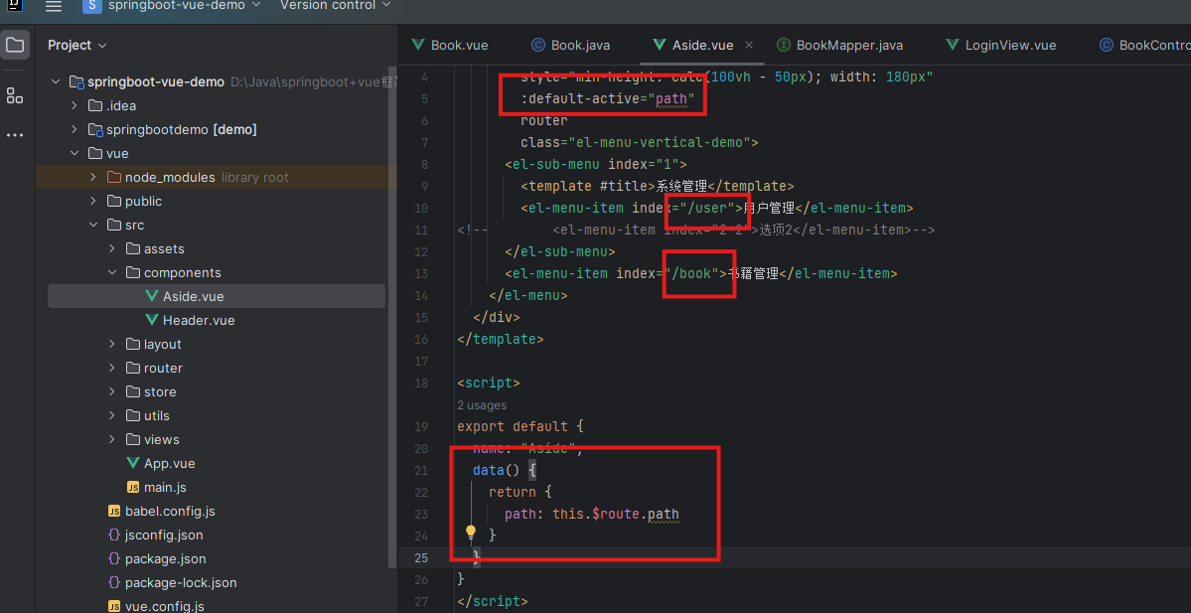Viewport: 1191px width, 613px height.
Task: Collapse the springboot-vue-demo root node
Action: [x=56, y=82]
